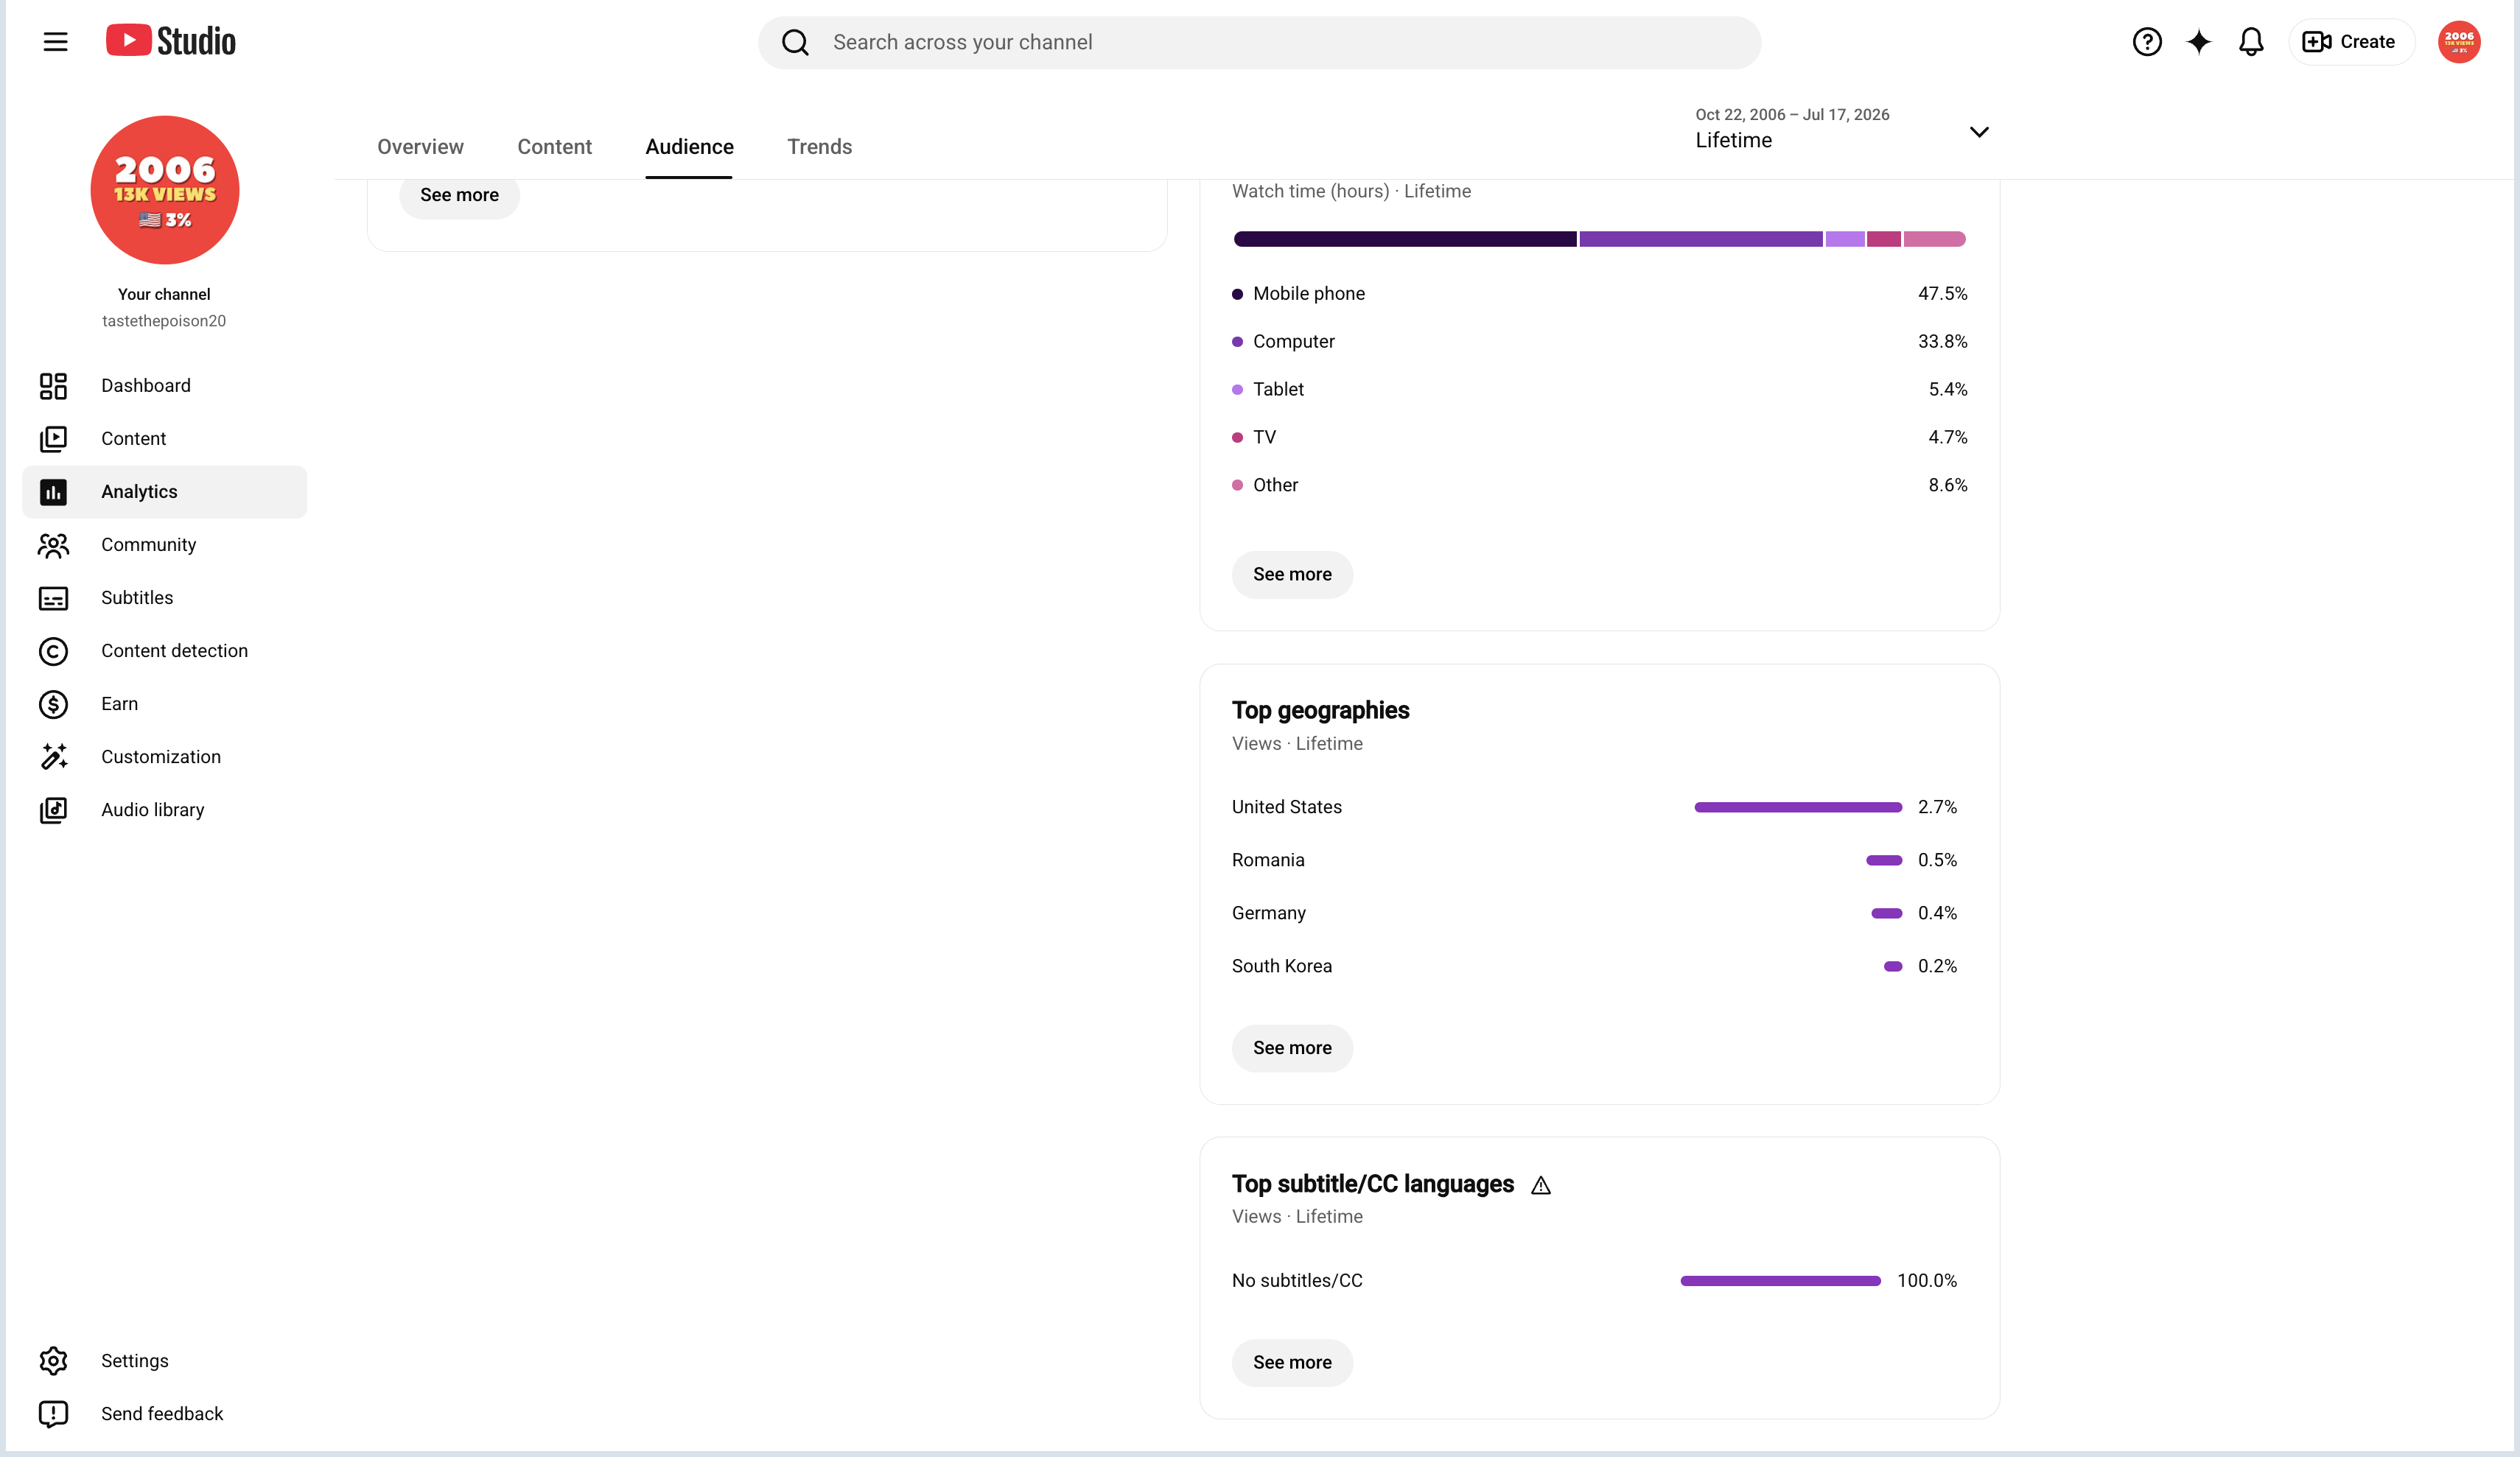Click the Mobile phone segment of the bar
Image resolution: width=2520 pixels, height=1457 pixels.
tap(1405, 239)
